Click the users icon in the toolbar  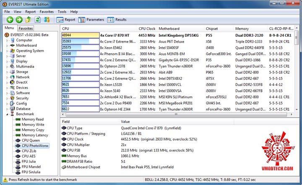tap(47, 20)
